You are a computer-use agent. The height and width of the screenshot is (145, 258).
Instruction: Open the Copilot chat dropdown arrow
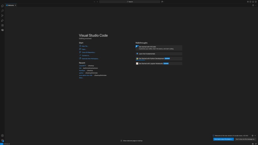(x=164, y=2)
